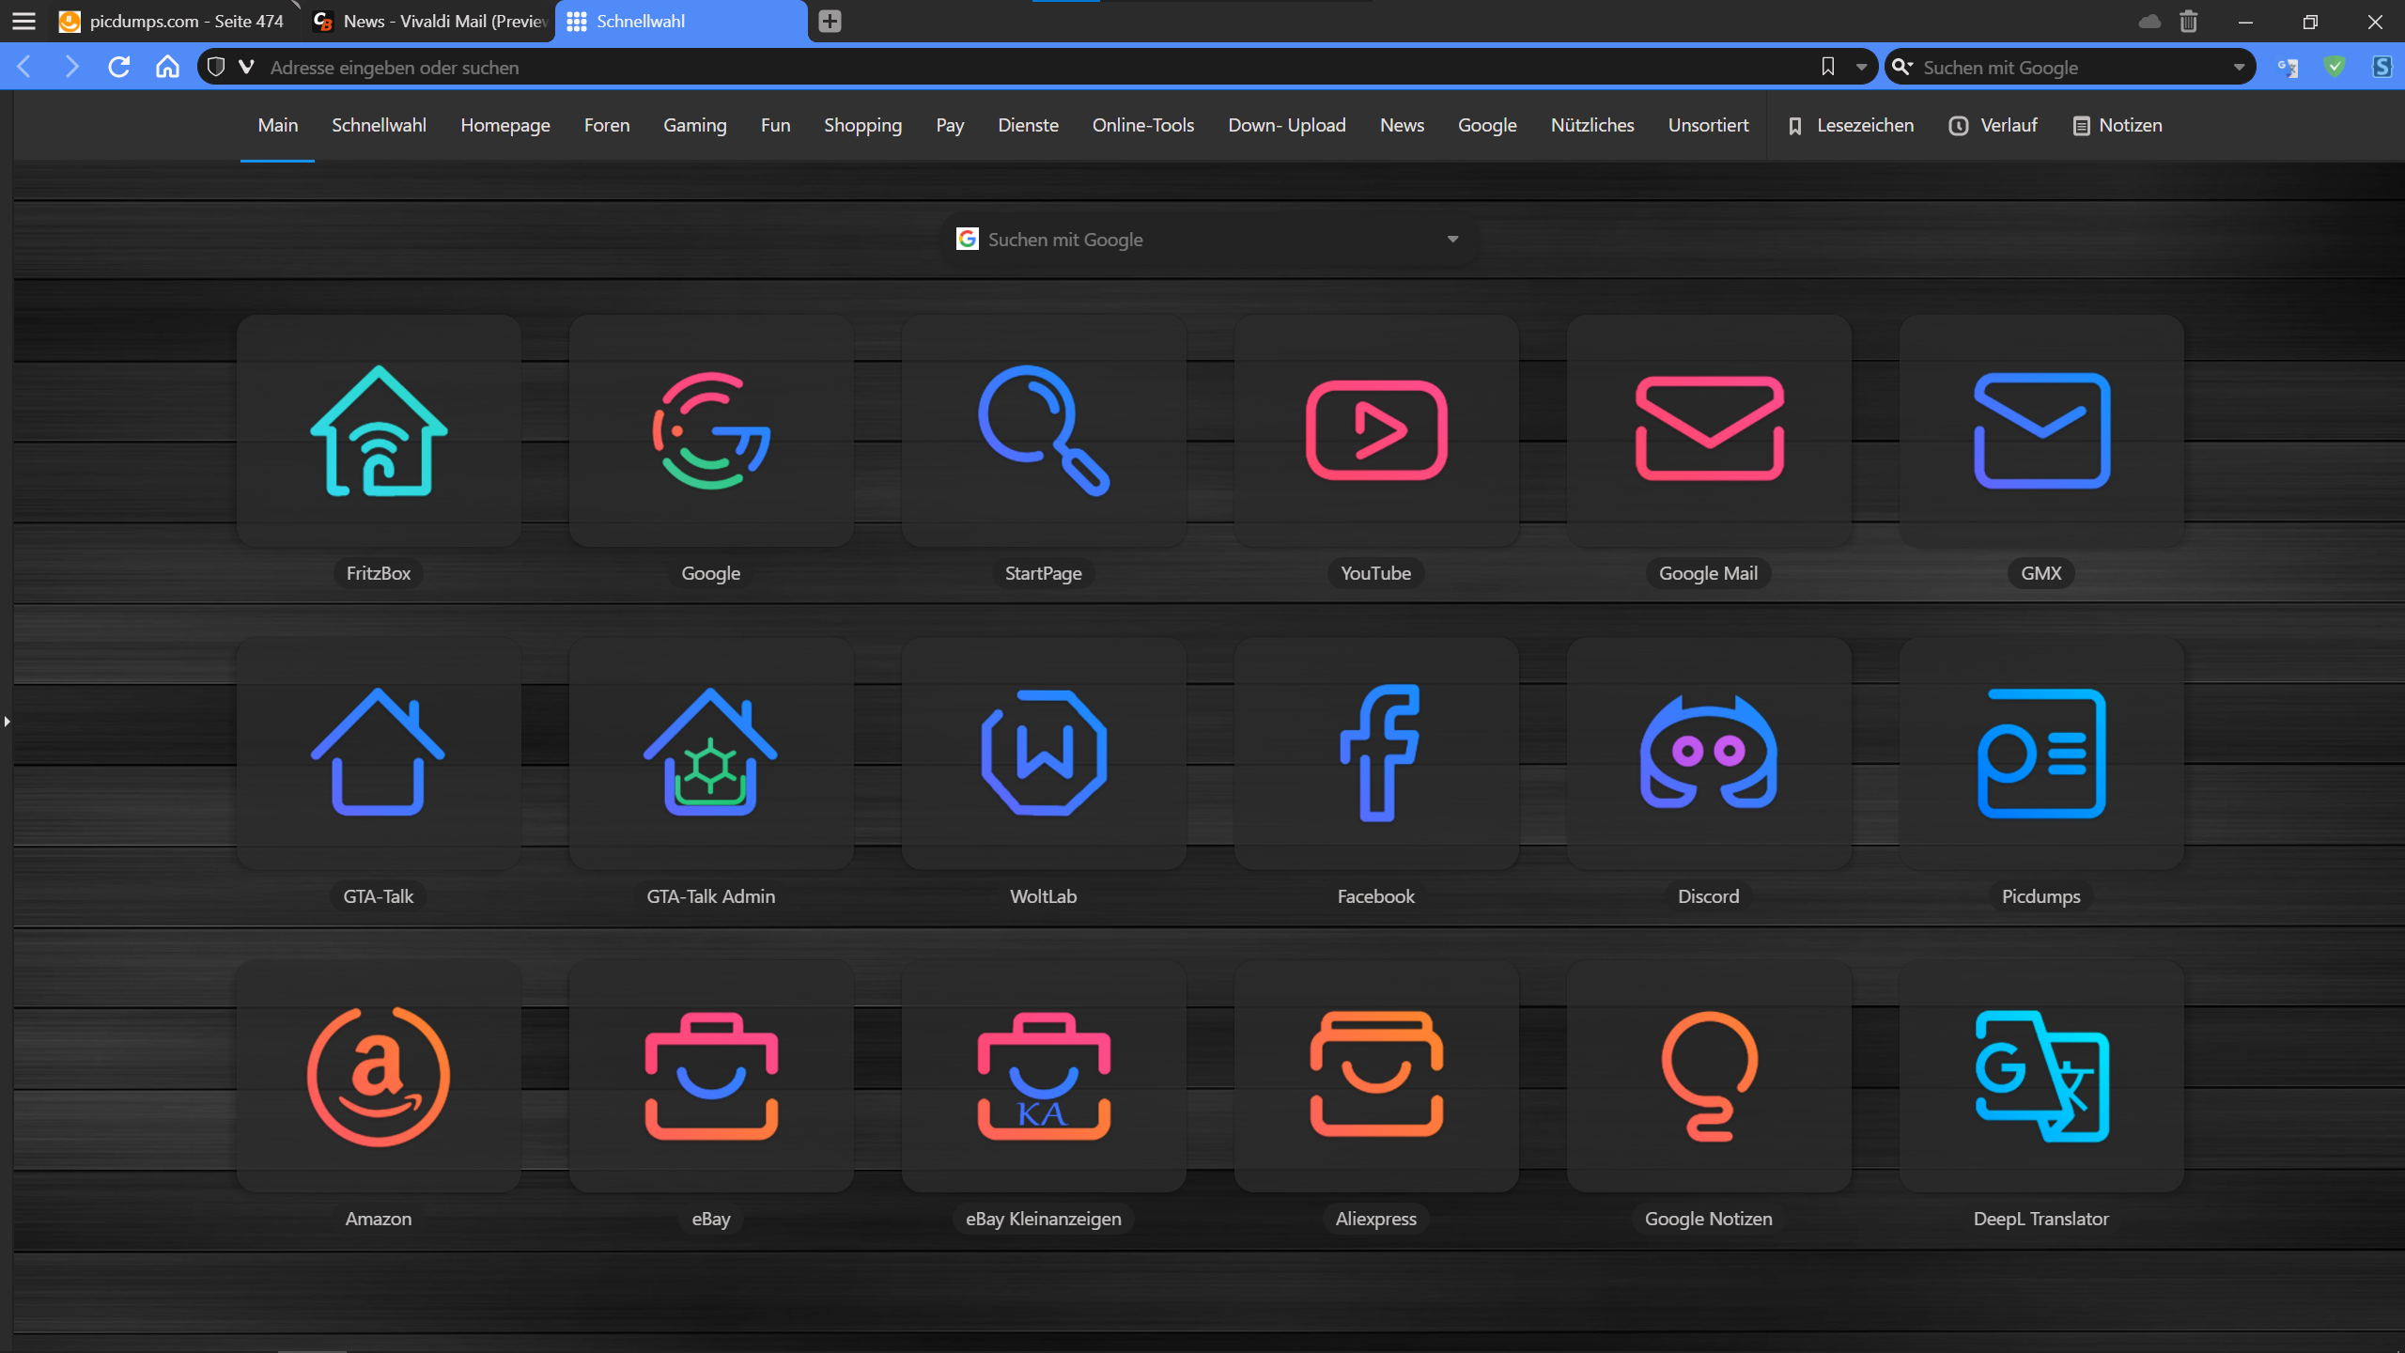Open the DeepL Translator speed dial
Viewport: 2405px width, 1353px height.
(x=2040, y=1077)
